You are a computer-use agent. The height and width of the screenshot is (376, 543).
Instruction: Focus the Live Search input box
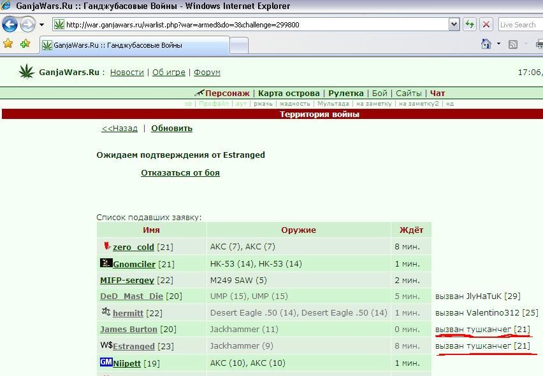[x=521, y=25]
